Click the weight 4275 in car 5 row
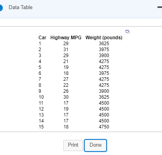The width and height of the screenshot is (162, 155). coord(104,67)
